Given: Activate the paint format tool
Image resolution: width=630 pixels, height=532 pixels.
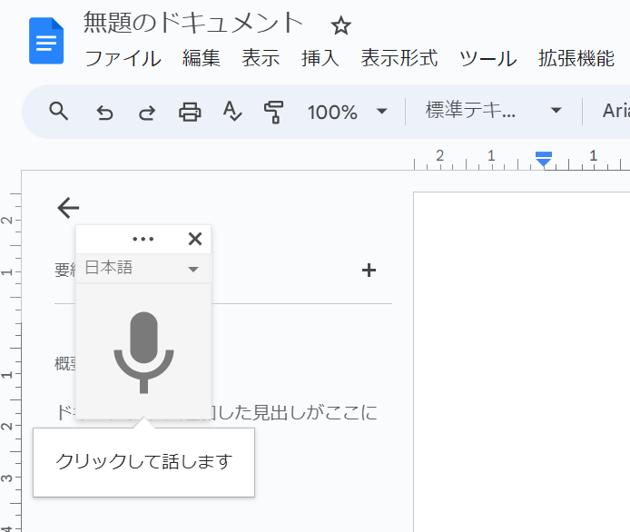Looking at the screenshot, I should click(x=273, y=113).
